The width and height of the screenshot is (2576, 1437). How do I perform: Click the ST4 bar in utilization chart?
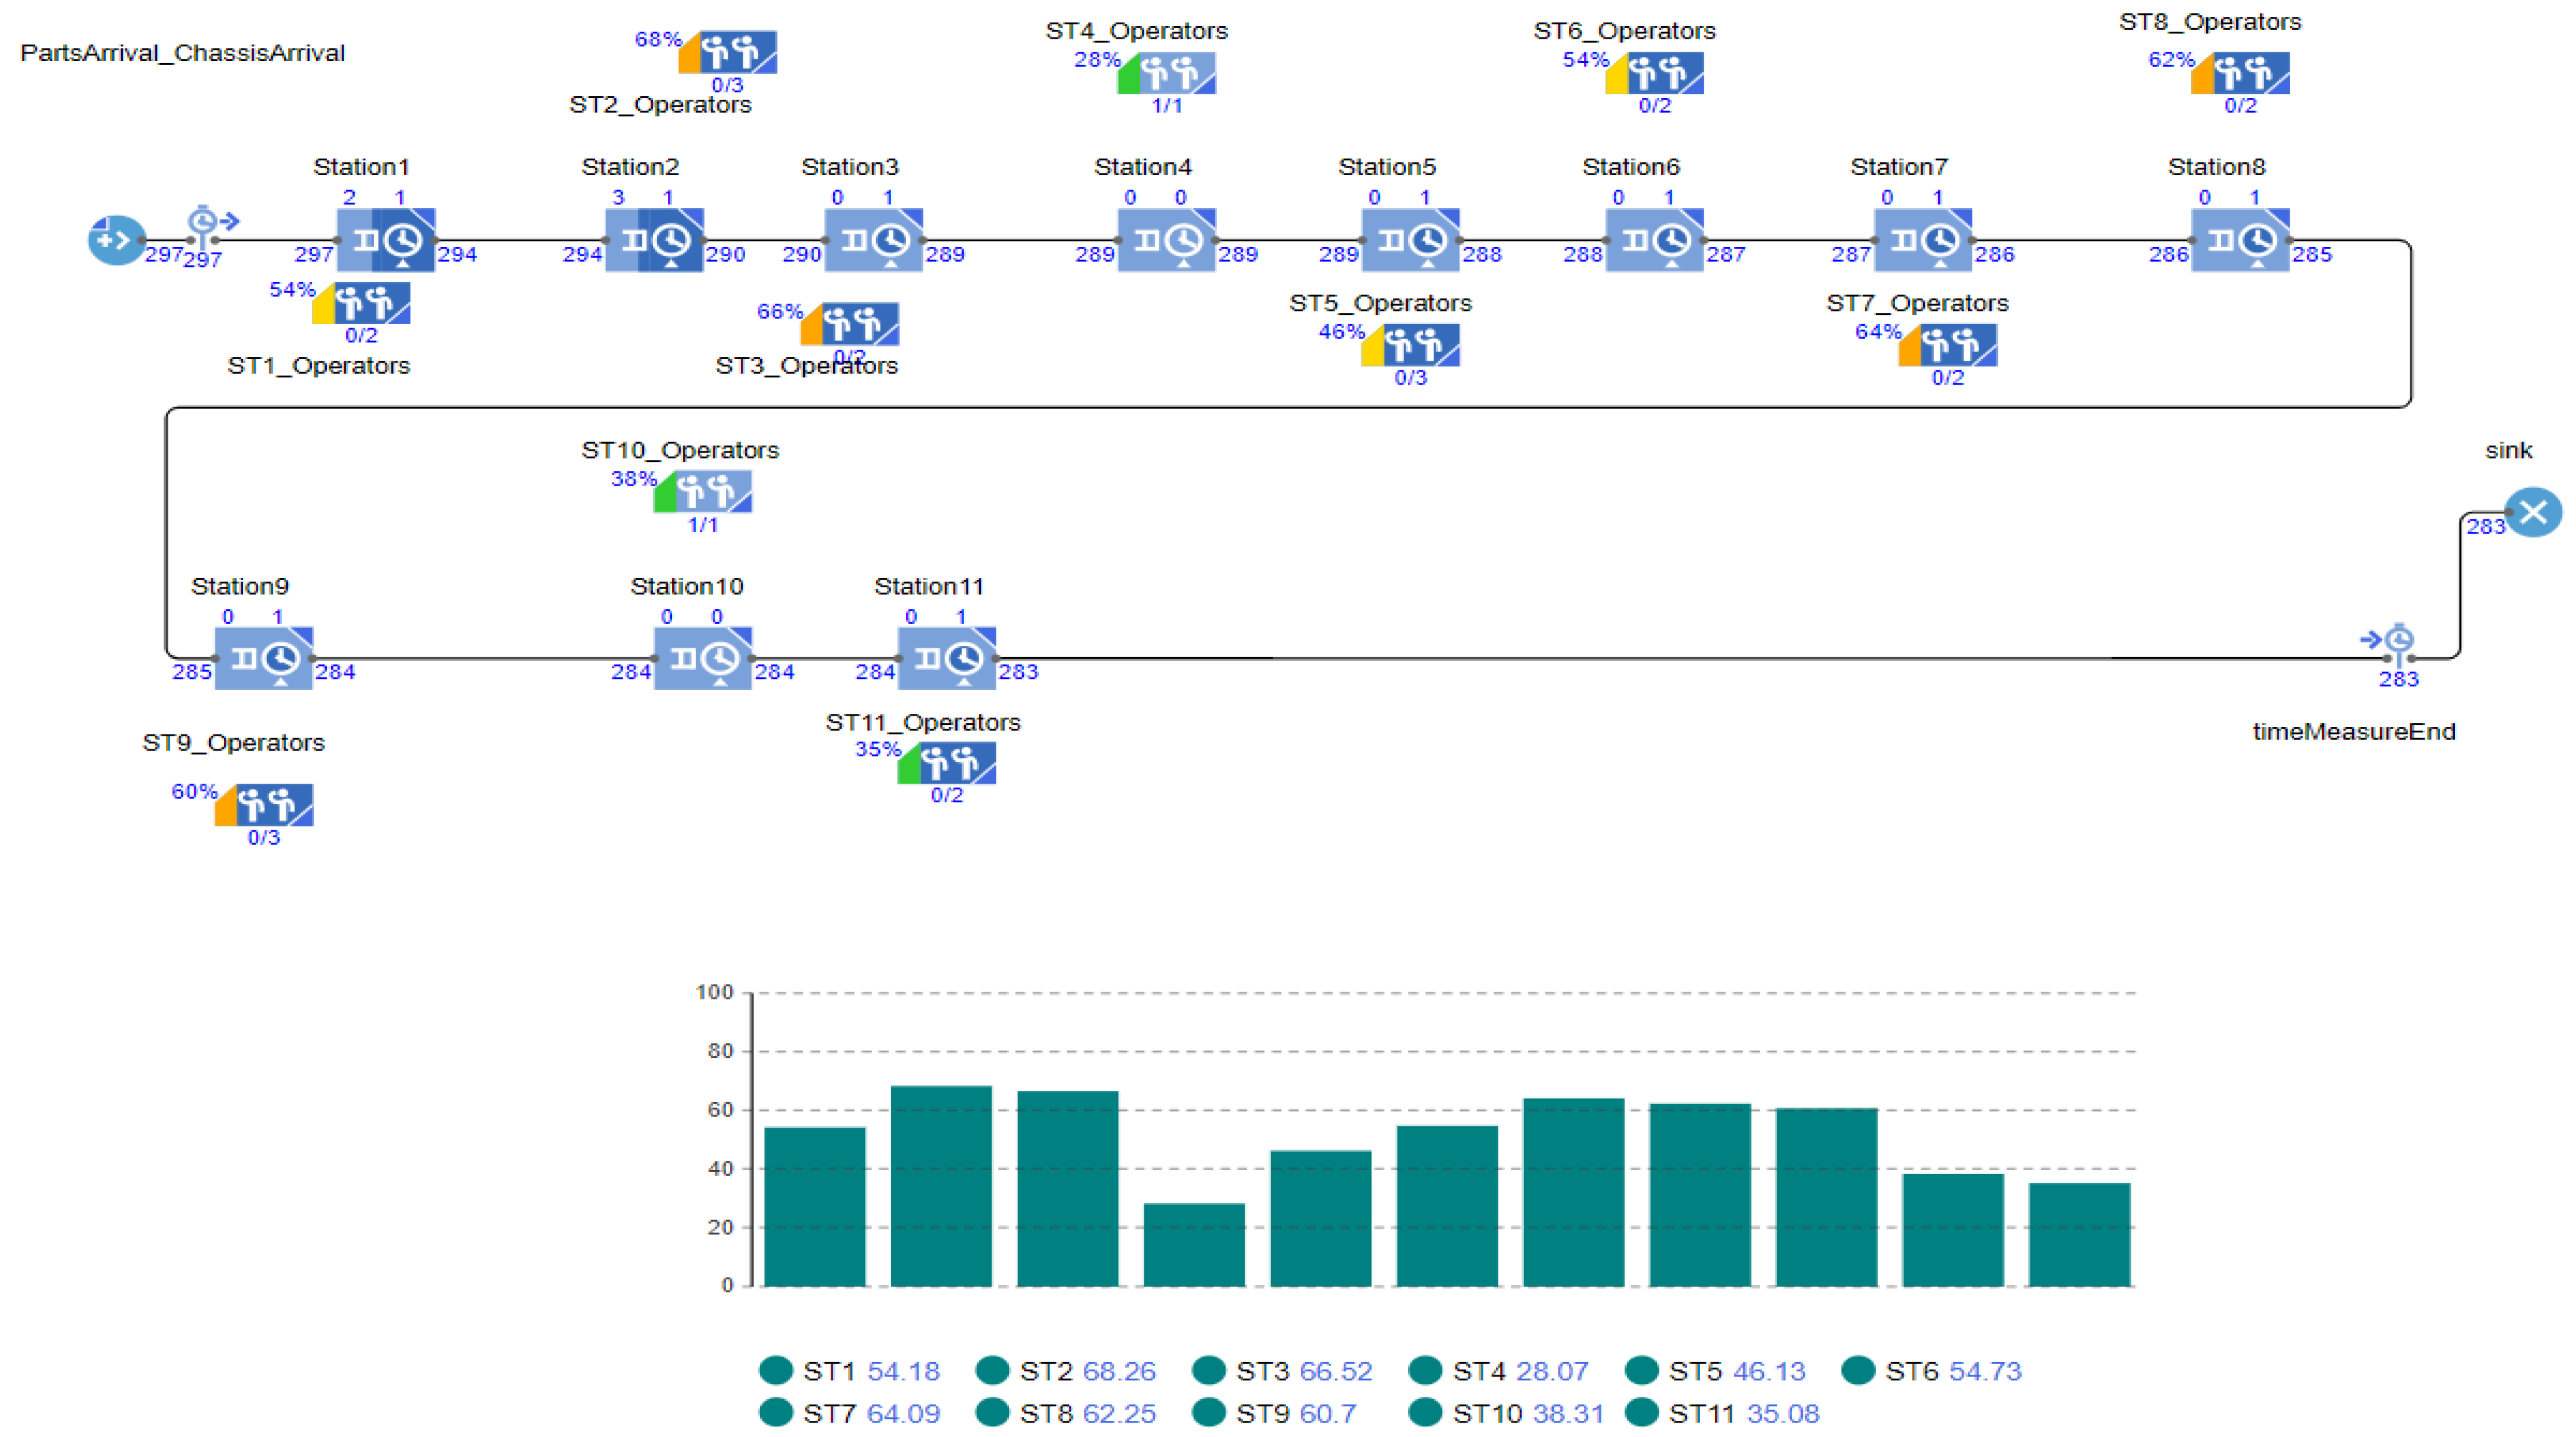[x=1194, y=1244]
